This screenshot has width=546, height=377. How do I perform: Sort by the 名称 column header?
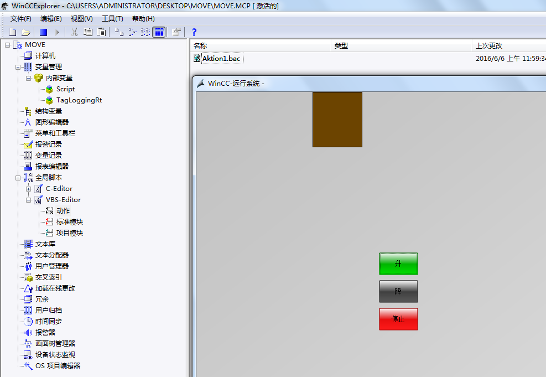tap(261, 45)
